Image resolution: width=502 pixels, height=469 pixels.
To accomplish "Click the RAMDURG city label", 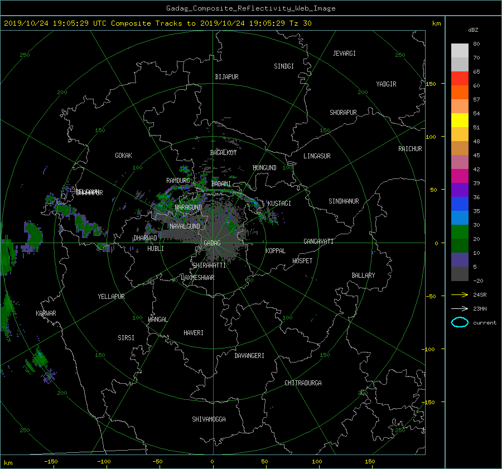I will (x=178, y=181).
